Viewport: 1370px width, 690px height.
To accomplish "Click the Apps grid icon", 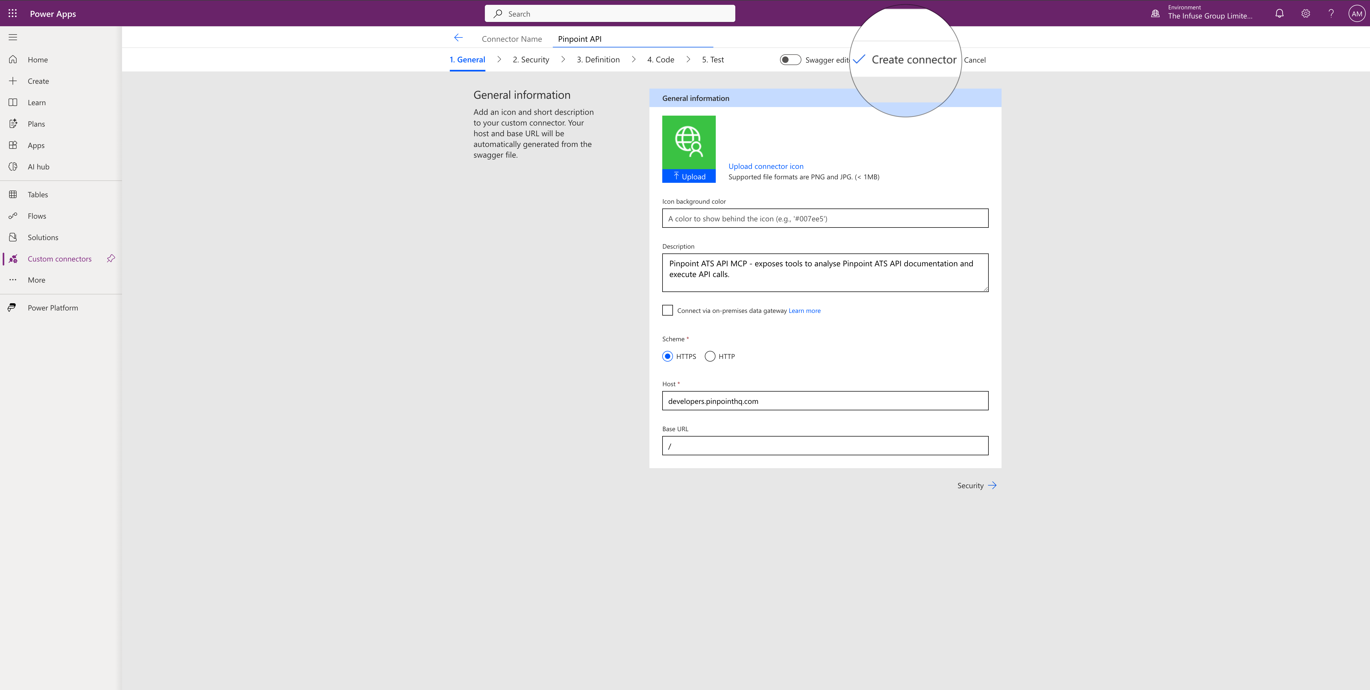I will (13, 145).
